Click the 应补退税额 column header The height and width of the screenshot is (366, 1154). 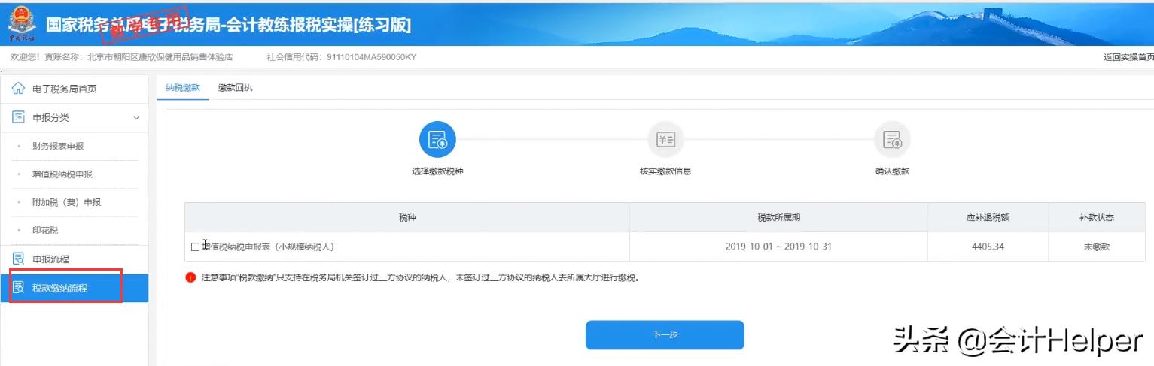click(988, 217)
